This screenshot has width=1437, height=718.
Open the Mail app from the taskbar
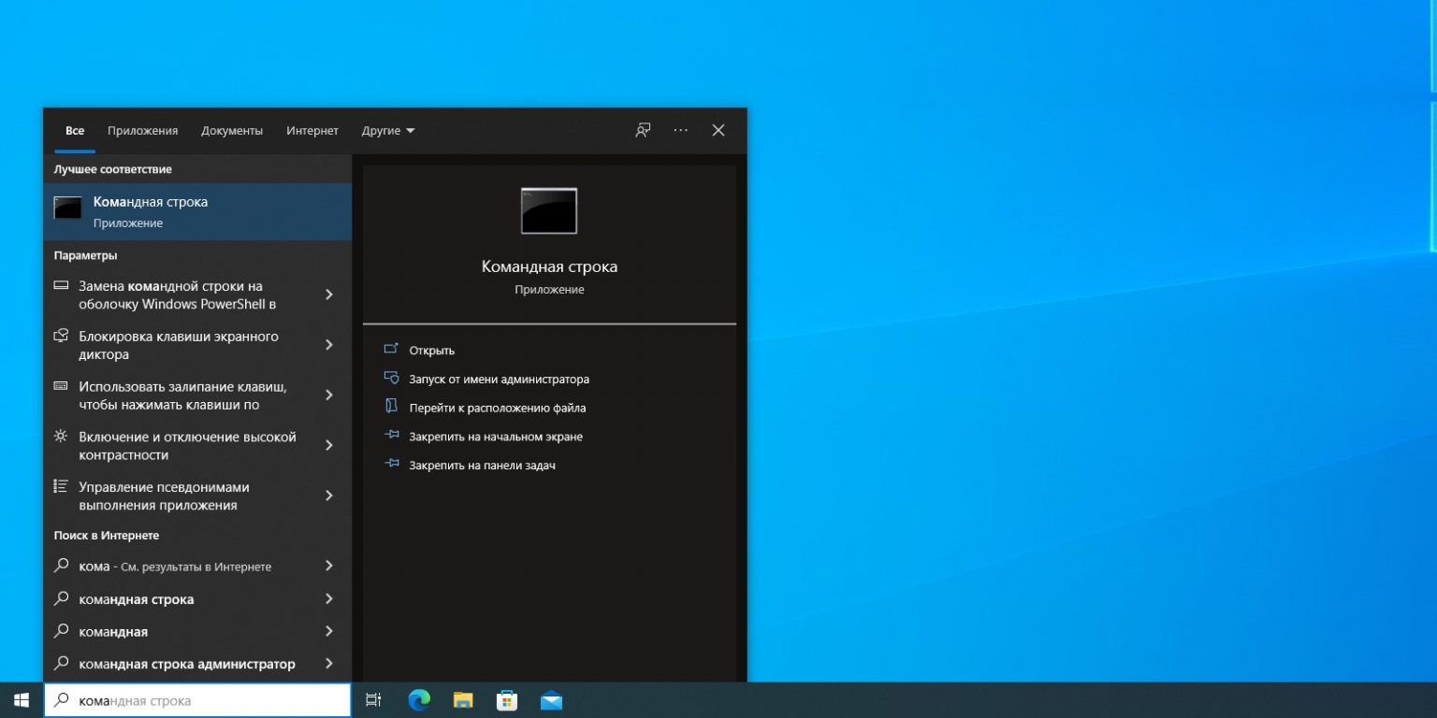[x=551, y=700]
